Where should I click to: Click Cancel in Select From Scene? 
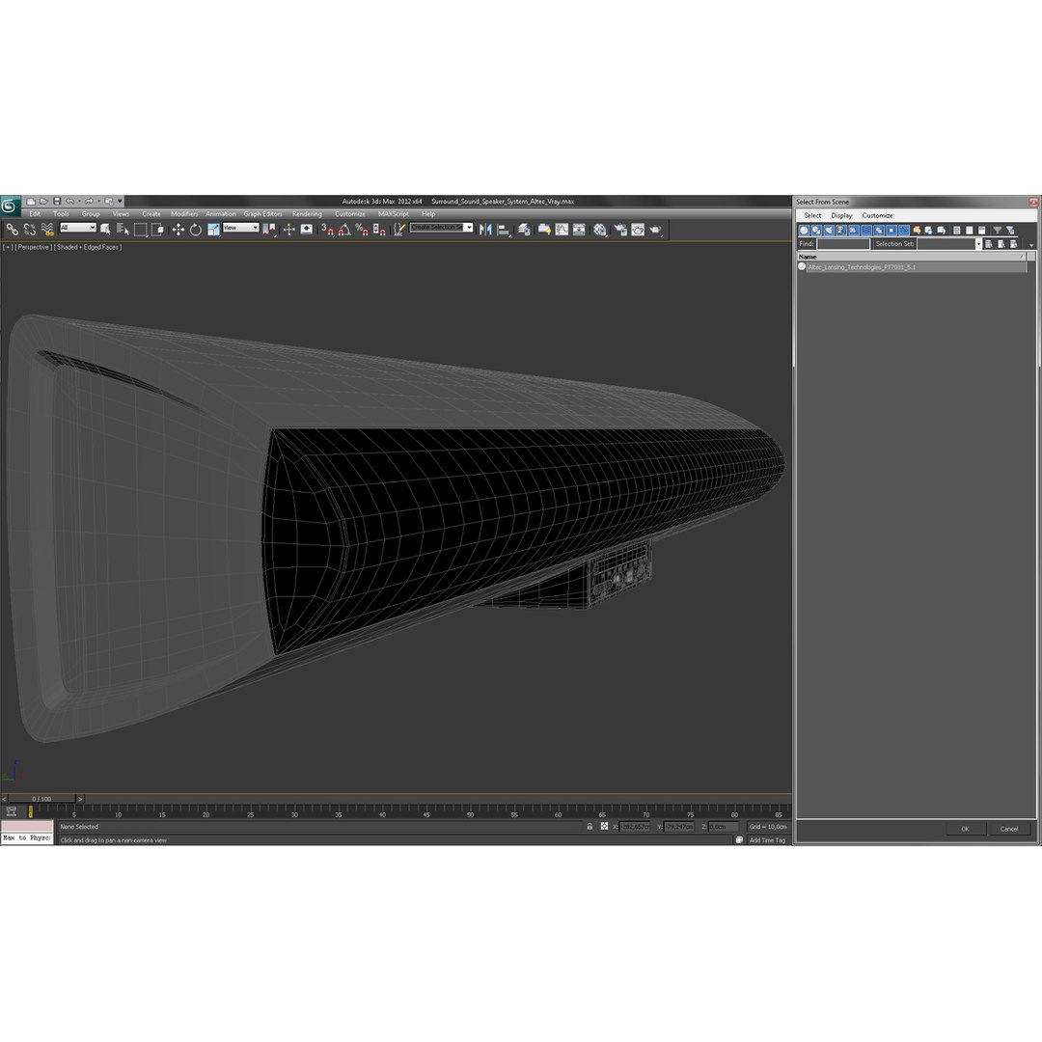point(1009,829)
